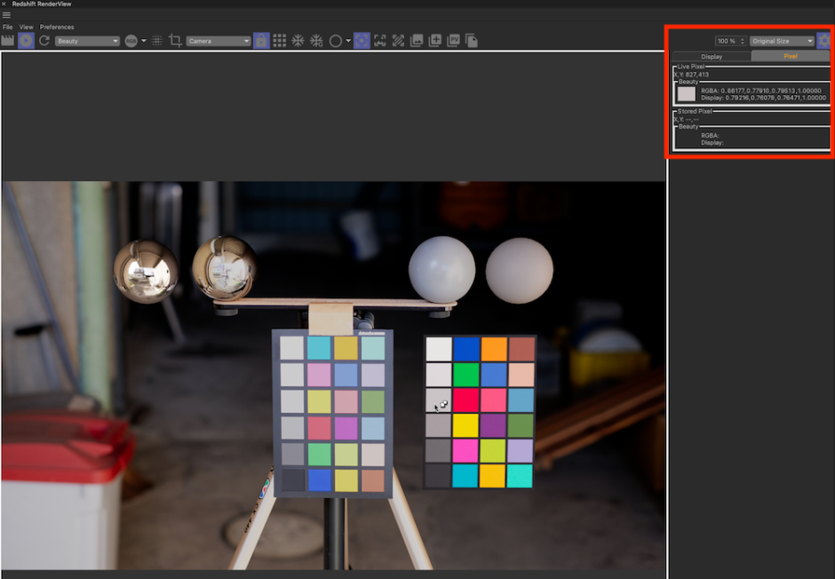Refresh the render with the circular arrow
Image resolution: width=835 pixels, height=579 pixels.
coord(44,41)
